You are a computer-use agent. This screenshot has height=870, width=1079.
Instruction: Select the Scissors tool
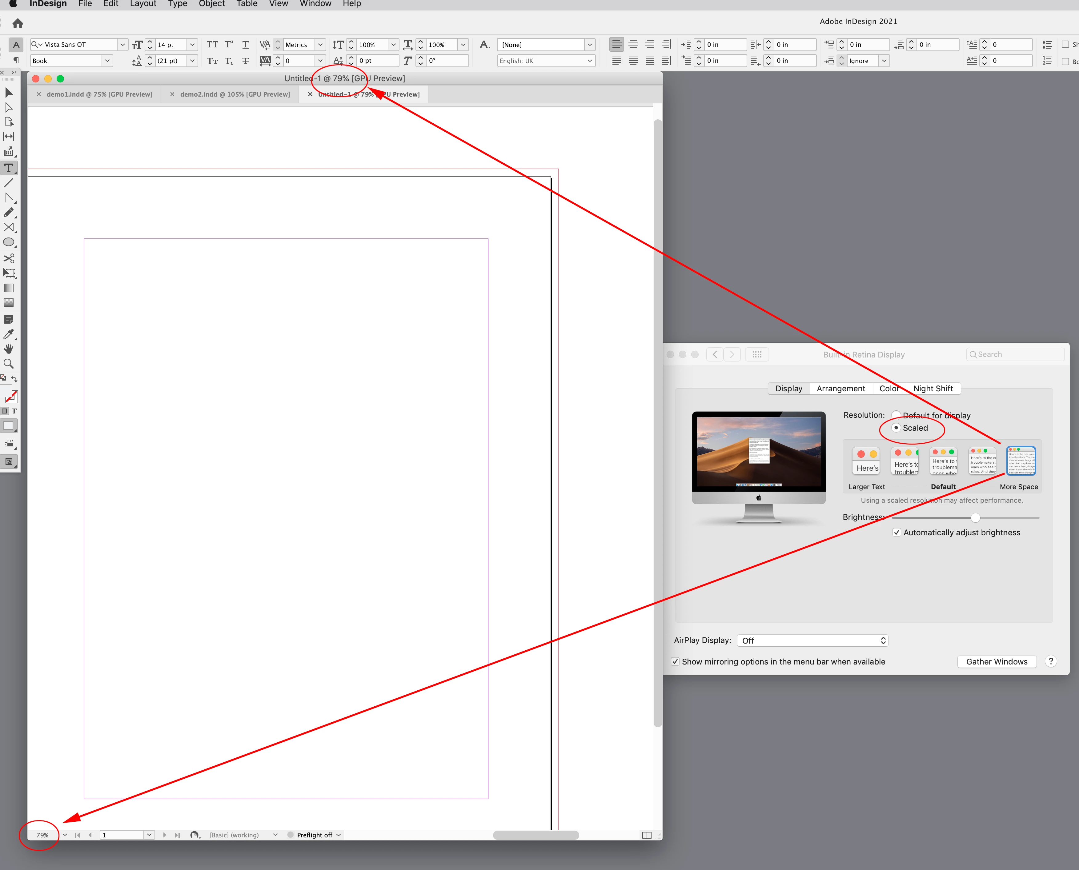click(x=9, y=258)
